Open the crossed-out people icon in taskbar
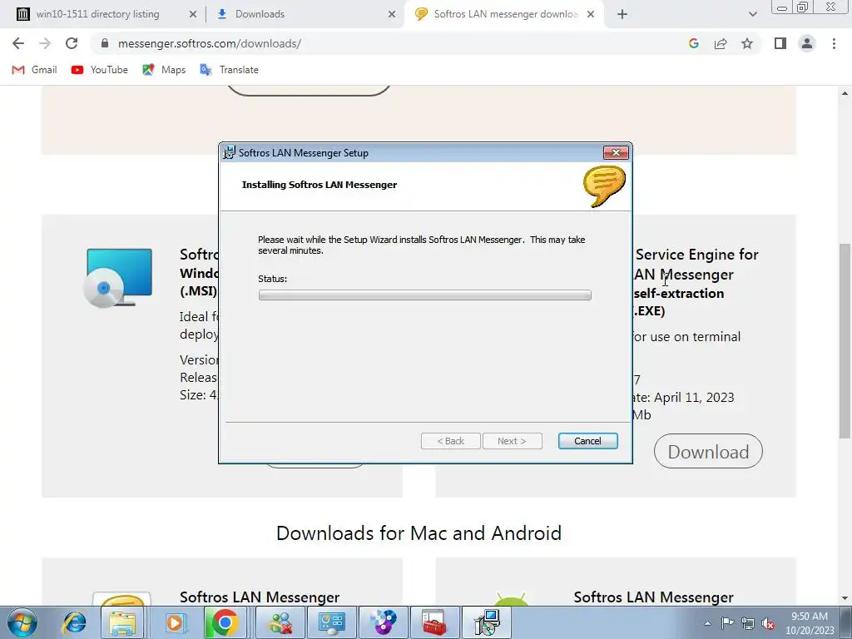The width and height of the screenshot is (852, 639). coord(281,622)
